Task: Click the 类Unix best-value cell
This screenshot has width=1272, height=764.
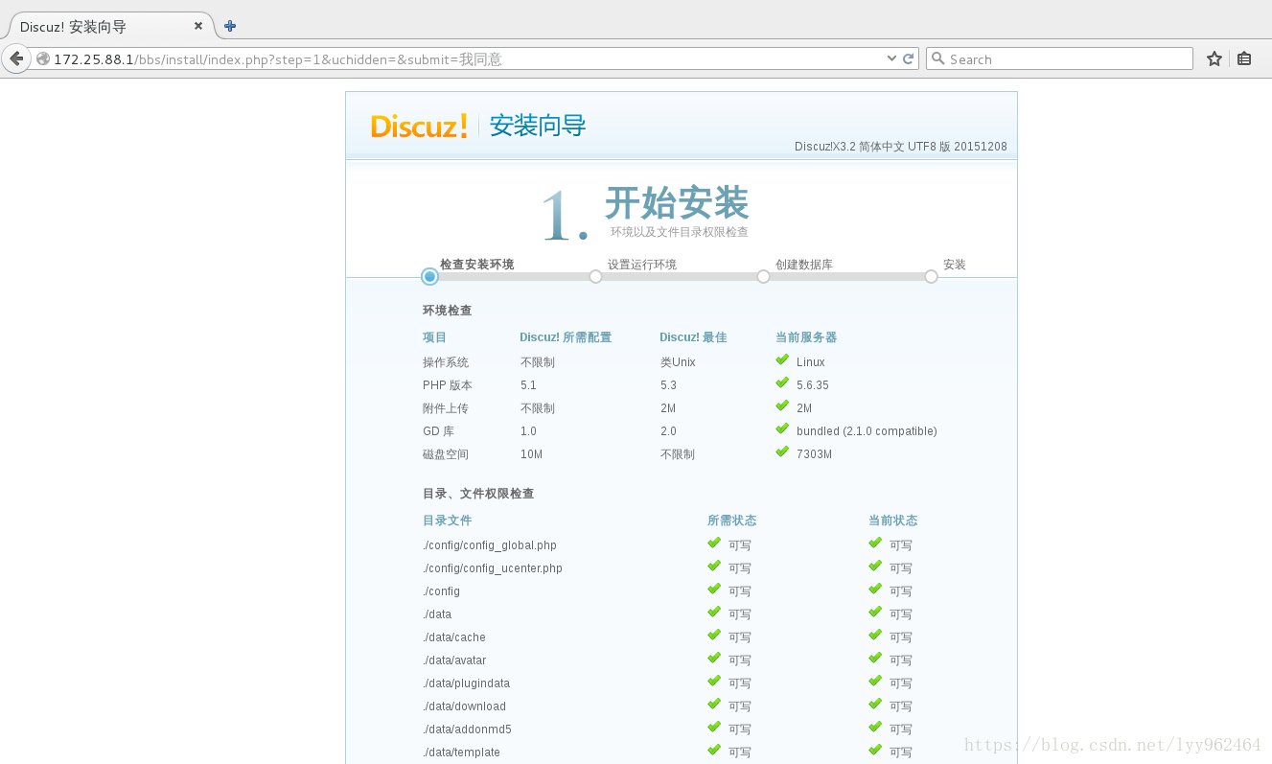Action: point(678,362)
